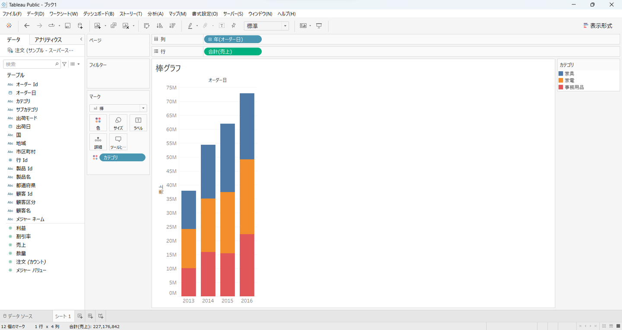Image resolution: width=622 pixels, height=330 pixels.
Task: Switch to the アナリティクス tab
Action: (48, 40)
